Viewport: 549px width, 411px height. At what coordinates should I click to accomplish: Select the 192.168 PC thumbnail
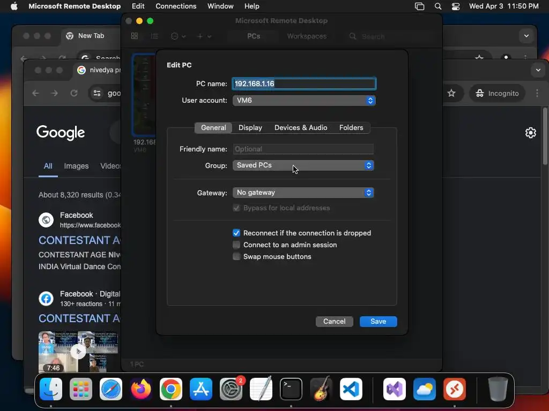tap(144, 95)
